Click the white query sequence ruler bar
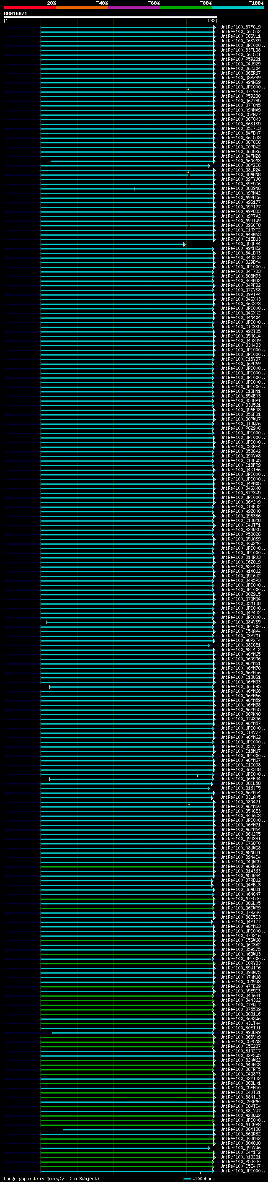 (x=111, y=18)
